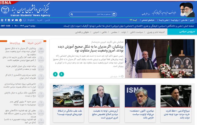This screenshot has width=197, height=125.
Task: Open sidebar item تاجگردون: بانک مرکزی
Action: click(20, 94)
